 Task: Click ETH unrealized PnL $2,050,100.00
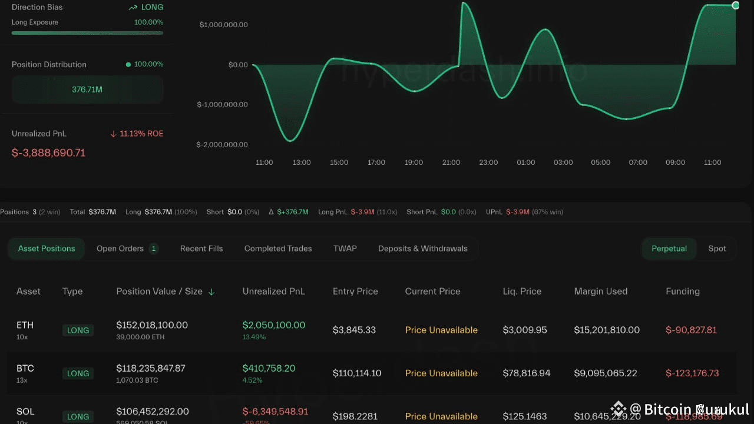coord(274,325)
